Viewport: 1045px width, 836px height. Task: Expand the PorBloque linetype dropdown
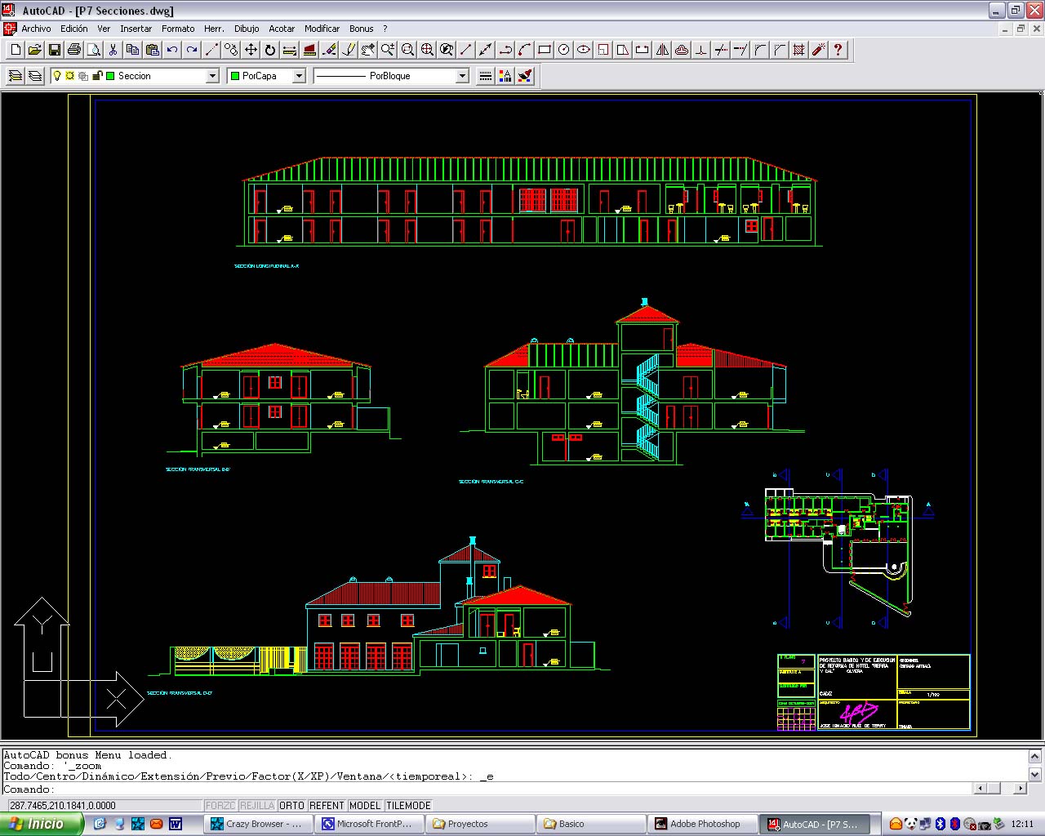(x=462, y=76)
